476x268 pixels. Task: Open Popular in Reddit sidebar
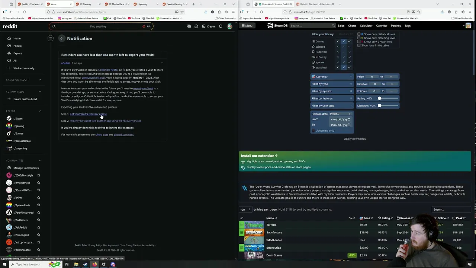click(x=18, y=46)
